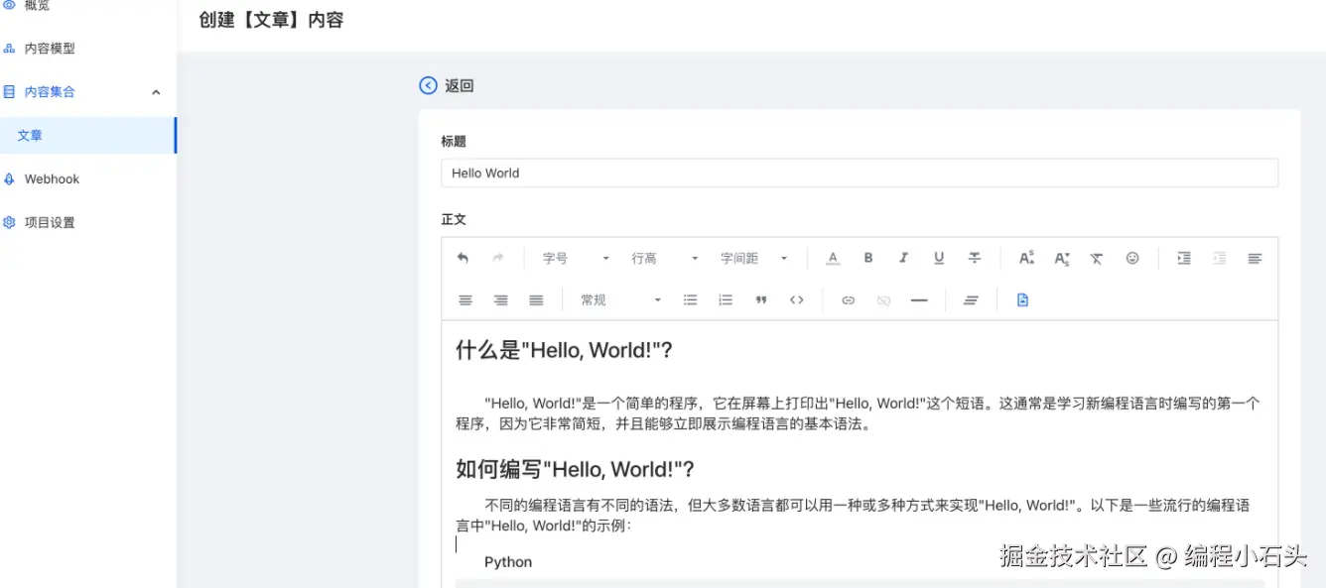Select the 文章 sidebar item
This screenshot has height=588, width=1326.
click(87, 135)
